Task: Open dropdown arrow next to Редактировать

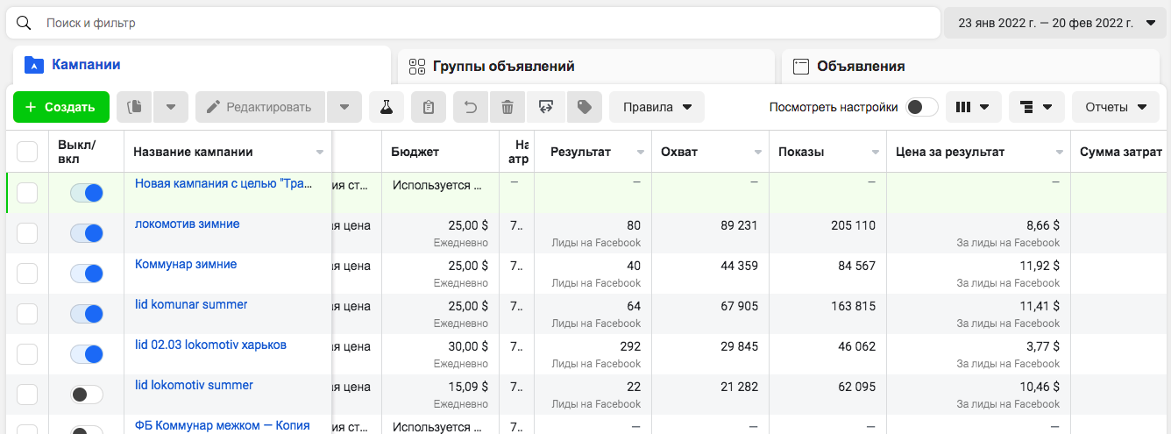Action: point(344,107)
